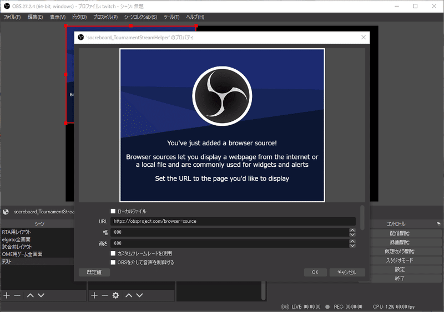Close the properties dialog with the X
The image size is (444, 312).
click(x=364, y=37)
